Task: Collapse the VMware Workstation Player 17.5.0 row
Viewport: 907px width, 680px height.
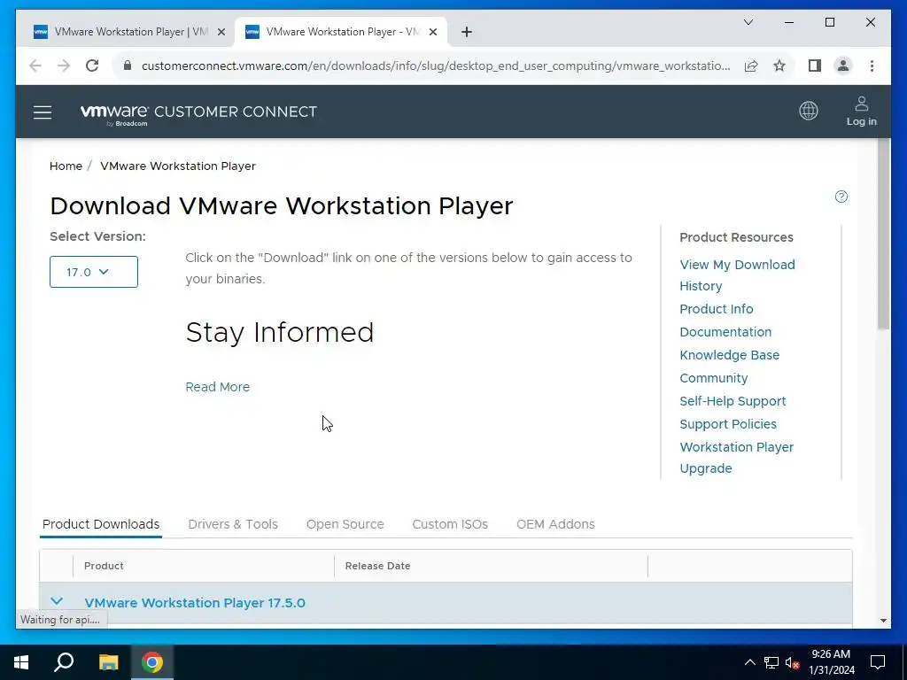Action: click(x=57, y=601)
